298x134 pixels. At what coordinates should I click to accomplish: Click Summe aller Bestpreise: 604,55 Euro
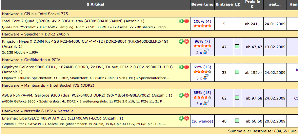(x=262, y=131)
